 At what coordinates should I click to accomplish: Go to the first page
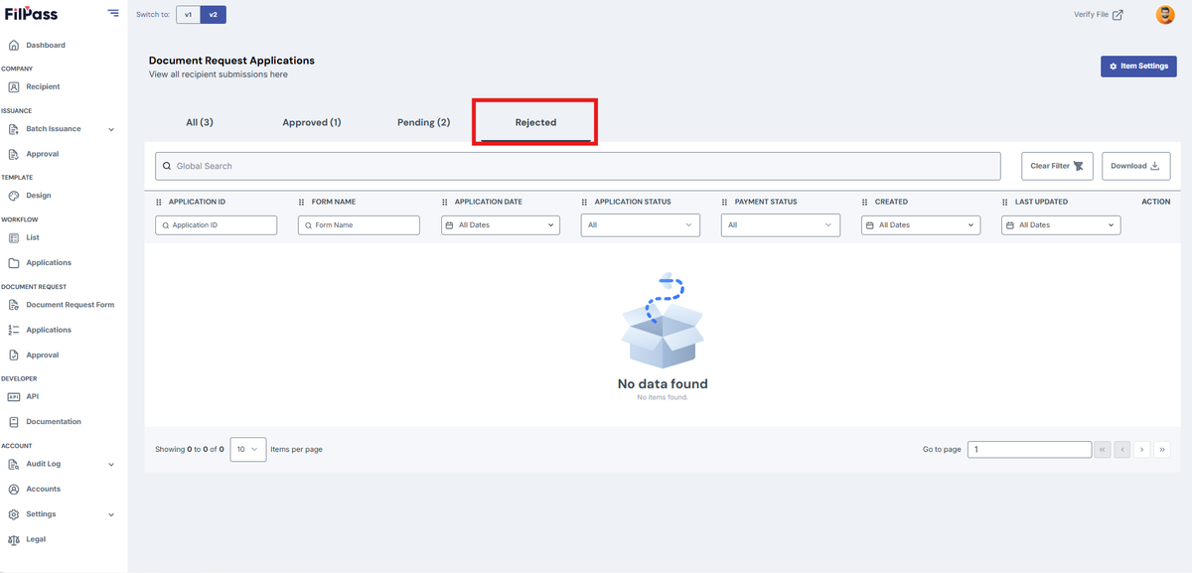(x=1103, y=450)
